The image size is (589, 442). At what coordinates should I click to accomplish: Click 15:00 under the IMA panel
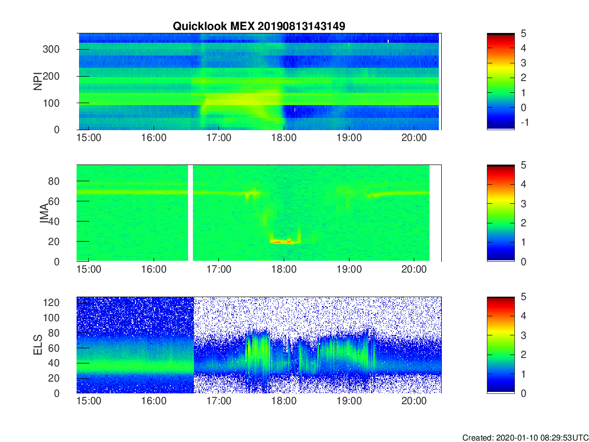pyautogui.click(x=89, y=270)
